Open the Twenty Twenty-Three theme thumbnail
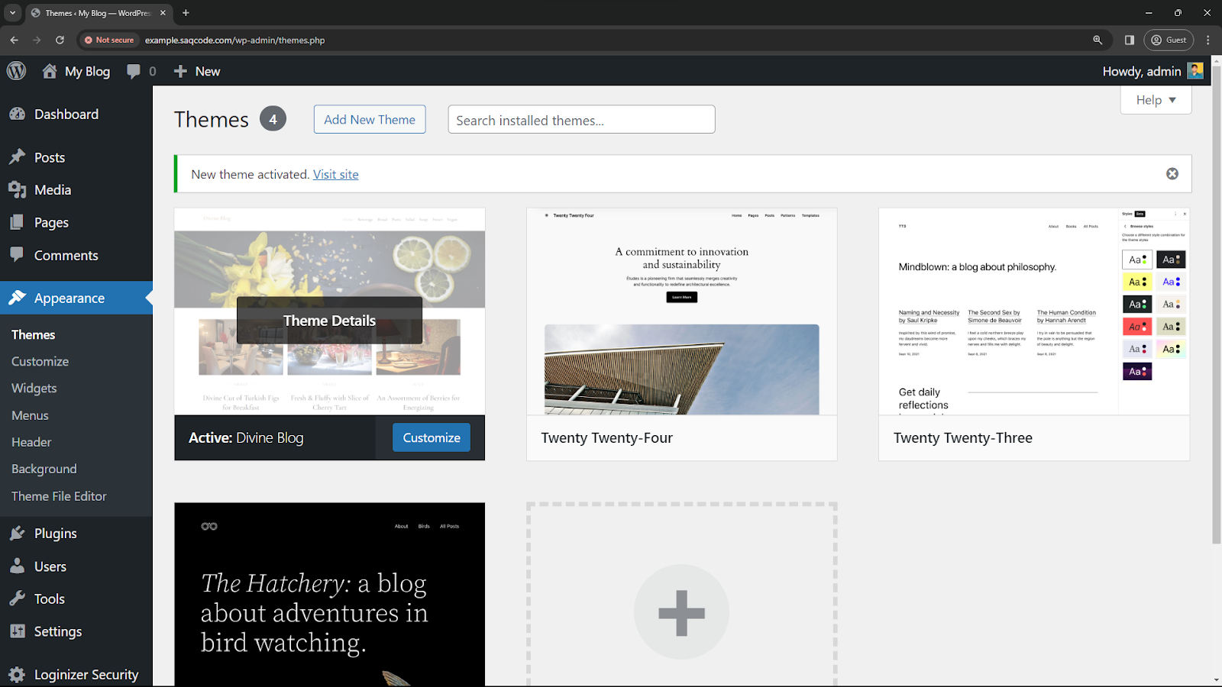Screen dimensions: 1222x687 (x=1034, y=311)
